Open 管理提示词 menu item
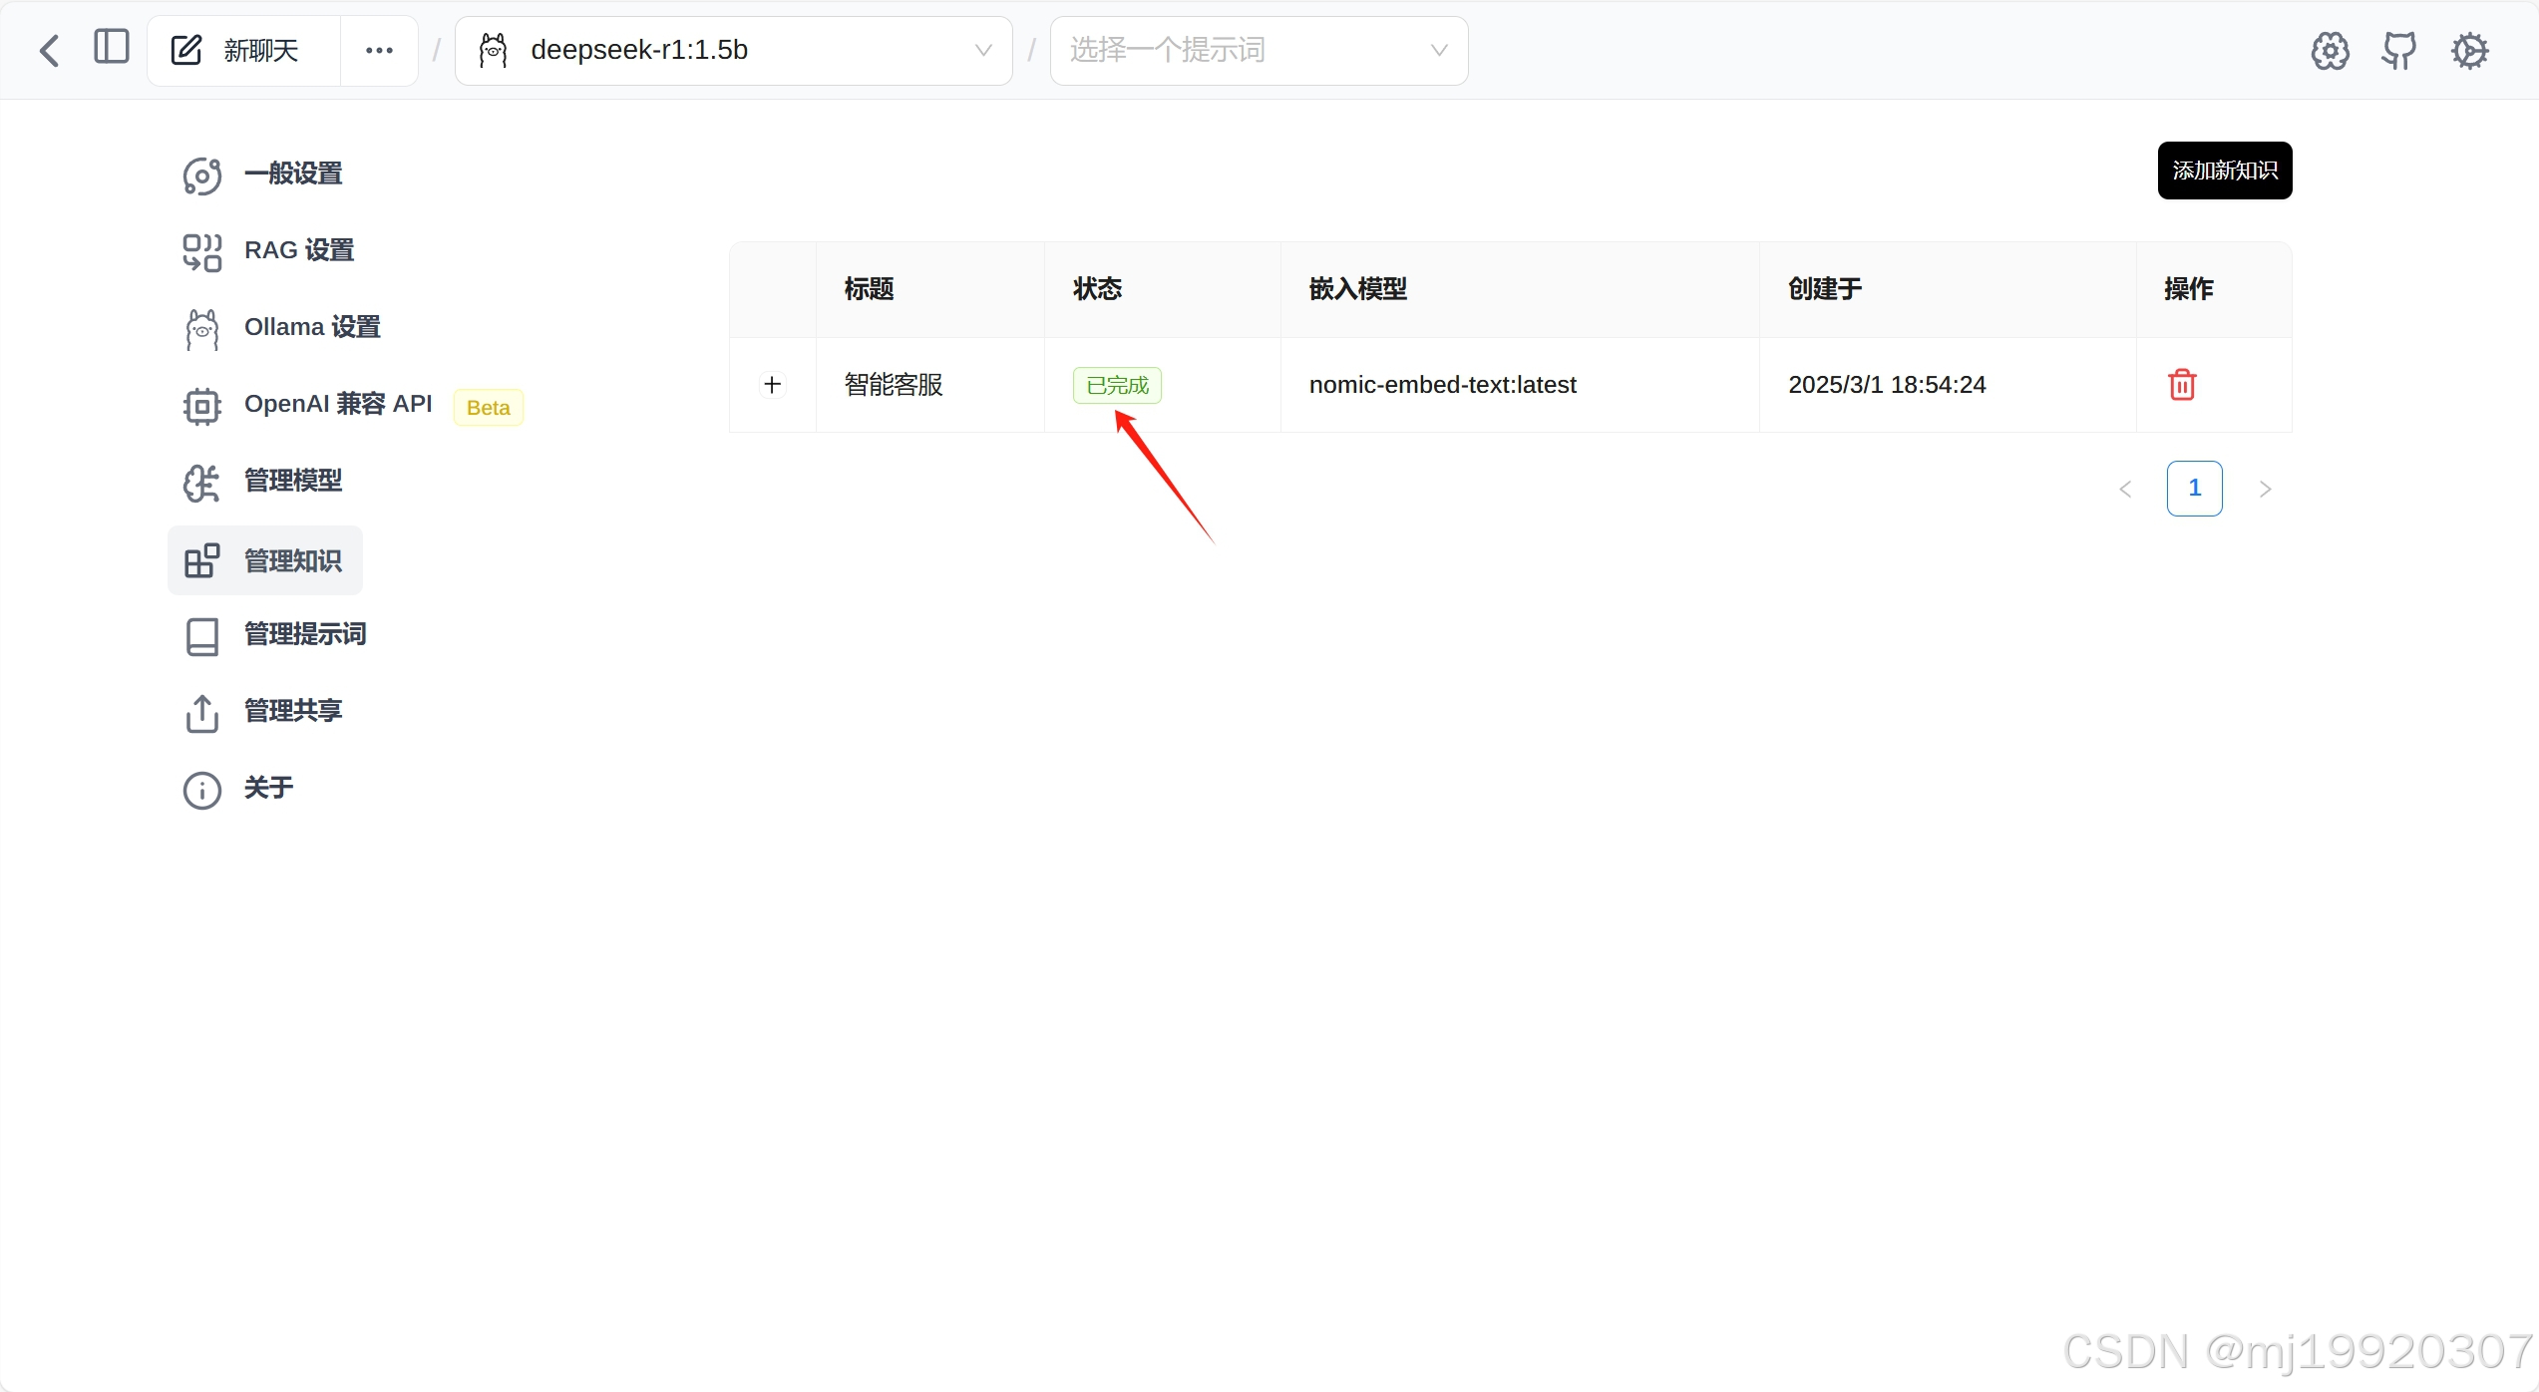2539x1392 pixels. click(304, 634)
